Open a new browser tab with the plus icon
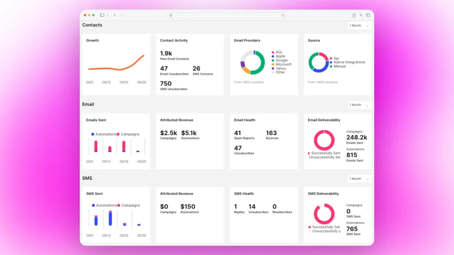The width and height of the screenshot is (454, 255). coord(360,15)
